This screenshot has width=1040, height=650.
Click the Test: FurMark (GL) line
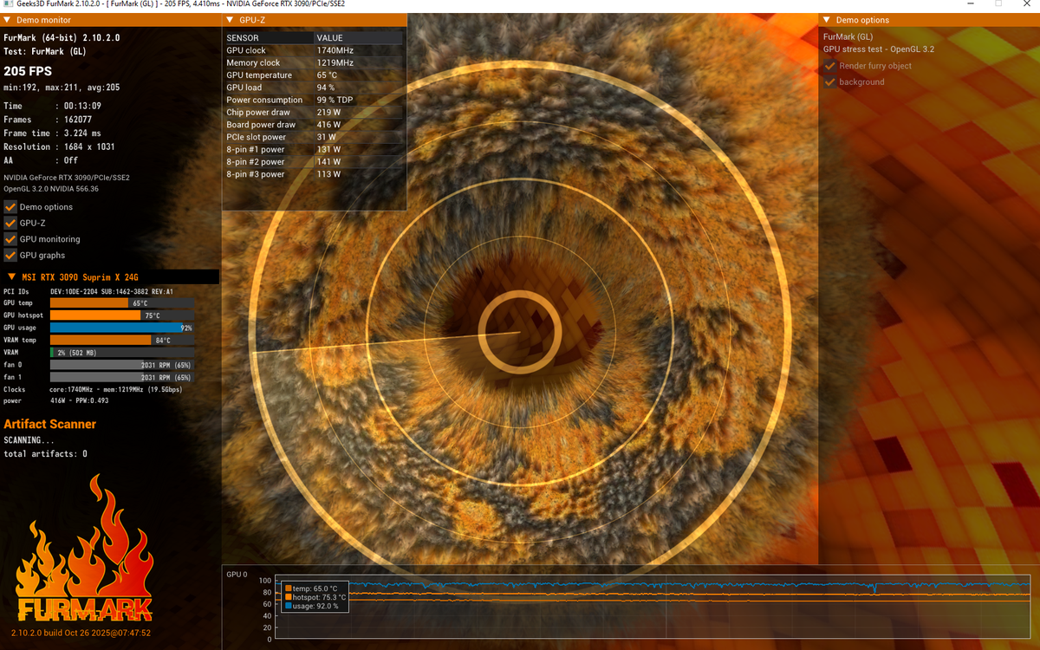(x=45, y=51)
